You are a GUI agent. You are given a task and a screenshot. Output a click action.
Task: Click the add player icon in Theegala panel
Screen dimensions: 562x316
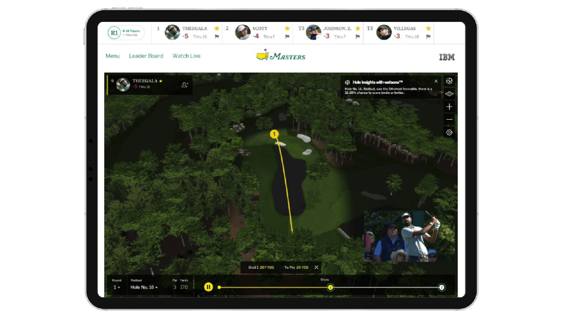tap(184, 84)
